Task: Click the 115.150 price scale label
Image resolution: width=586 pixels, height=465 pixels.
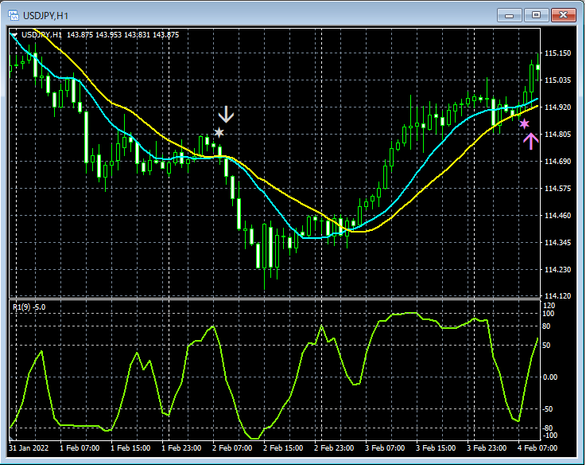Action: tap(557, 53)
